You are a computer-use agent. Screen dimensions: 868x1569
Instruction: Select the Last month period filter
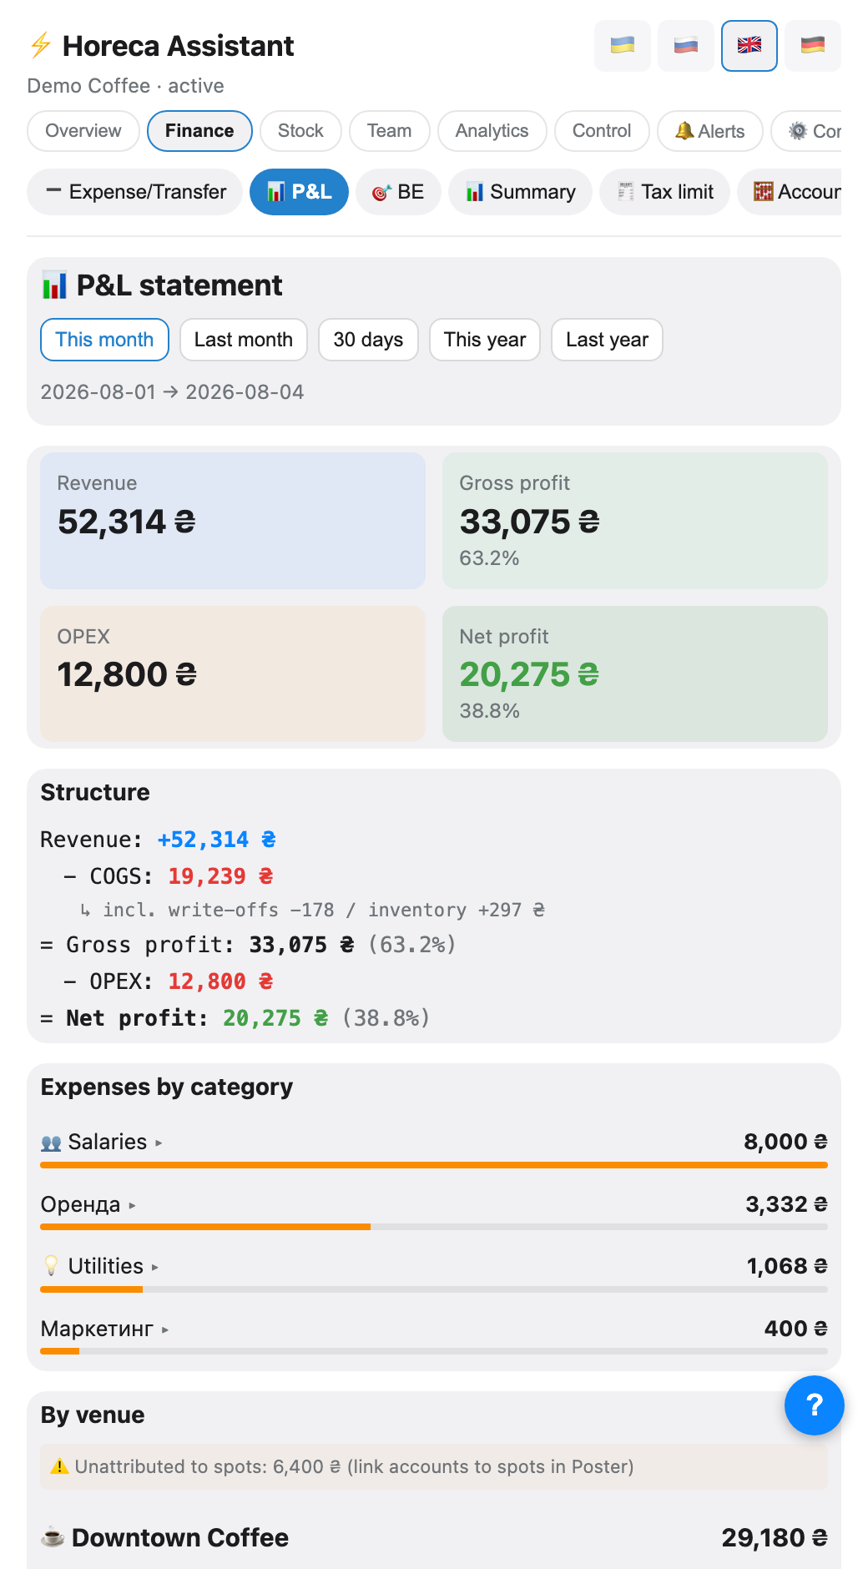[244, 340]
